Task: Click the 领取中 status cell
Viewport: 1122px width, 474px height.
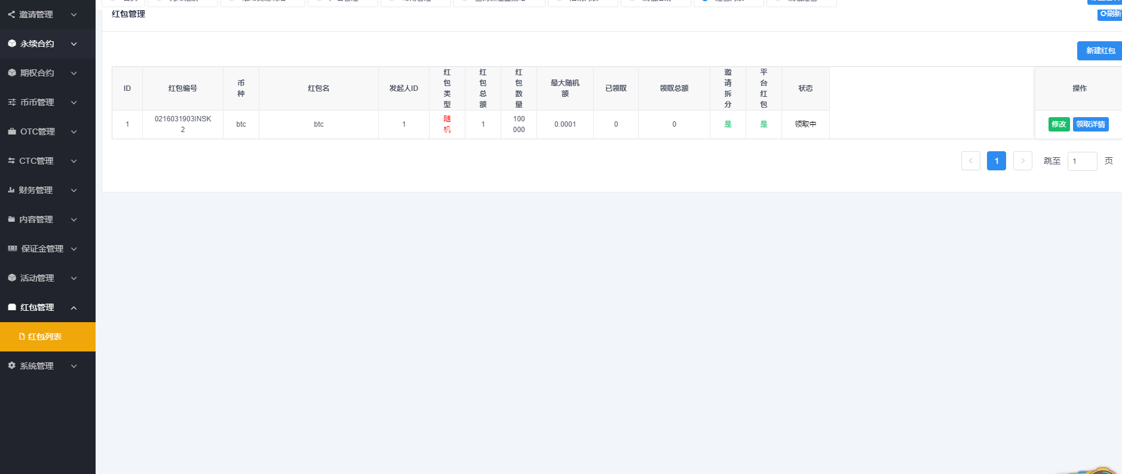Action: coord(805,124)
